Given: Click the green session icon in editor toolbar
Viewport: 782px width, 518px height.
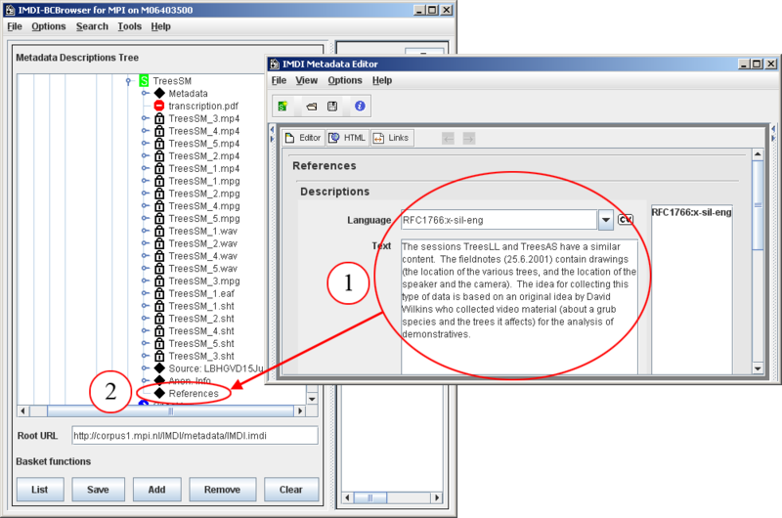Looking at the screenshot, I should tap(282, 107).
